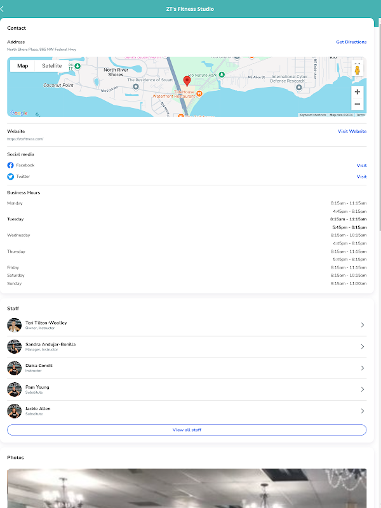Open the studio photo thumbnail

(x=187, y=488)
